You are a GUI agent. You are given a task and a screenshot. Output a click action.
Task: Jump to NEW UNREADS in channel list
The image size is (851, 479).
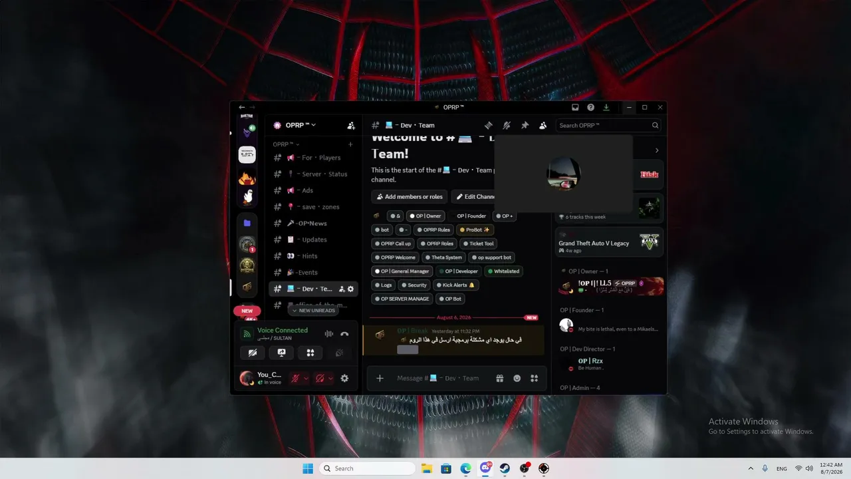click(x=314, y=310)
